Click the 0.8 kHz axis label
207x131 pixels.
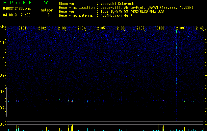pos(3,92)
